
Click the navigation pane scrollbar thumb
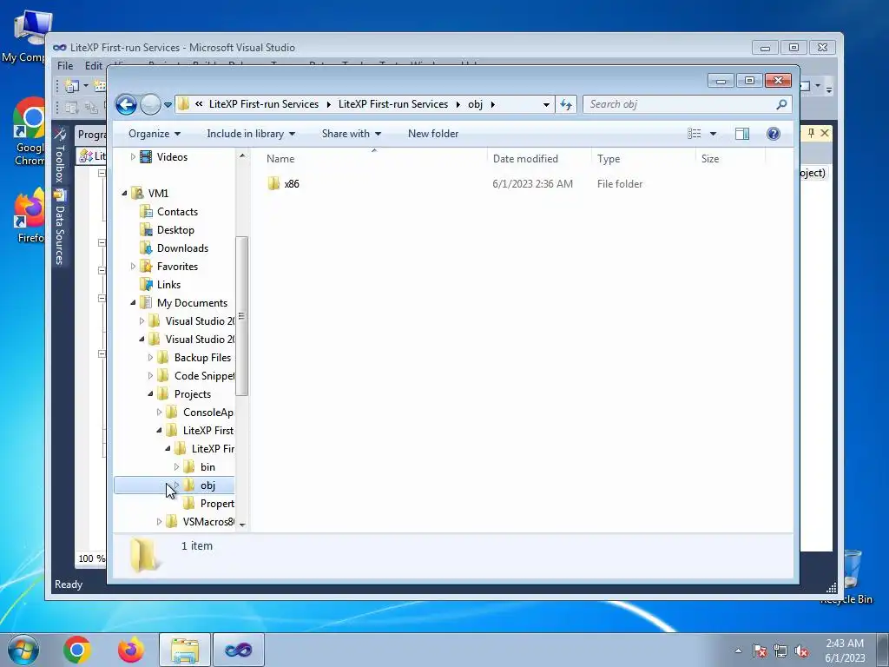(242, 316)
